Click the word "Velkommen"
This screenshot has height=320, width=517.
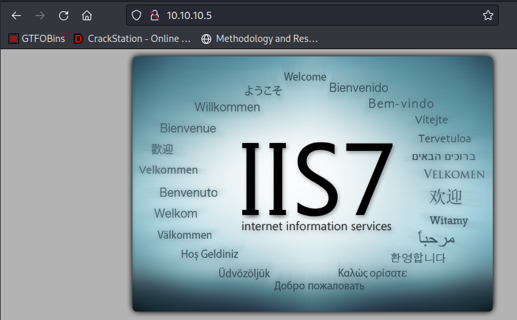(x=168, y=170)
